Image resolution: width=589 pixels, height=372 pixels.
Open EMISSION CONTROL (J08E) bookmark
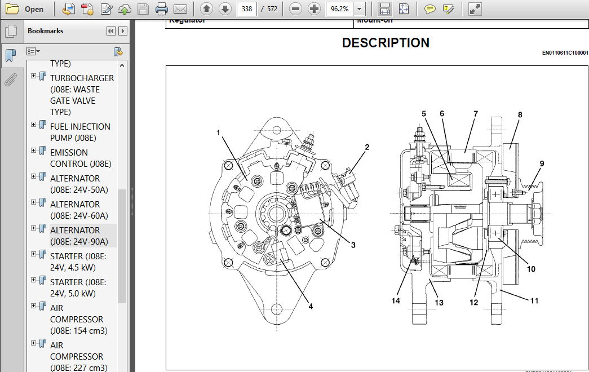point(81,158)
